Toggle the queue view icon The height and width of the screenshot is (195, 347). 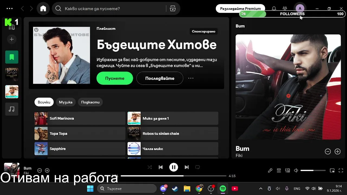(279, 170)
